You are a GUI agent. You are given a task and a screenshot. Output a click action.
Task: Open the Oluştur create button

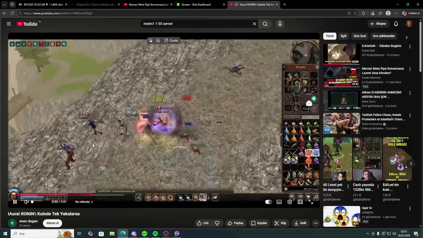coord(378,24)
